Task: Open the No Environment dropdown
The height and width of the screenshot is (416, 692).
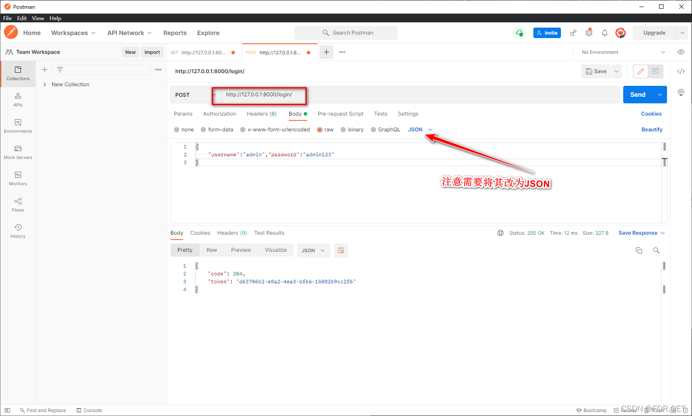Action: (623, 52)
